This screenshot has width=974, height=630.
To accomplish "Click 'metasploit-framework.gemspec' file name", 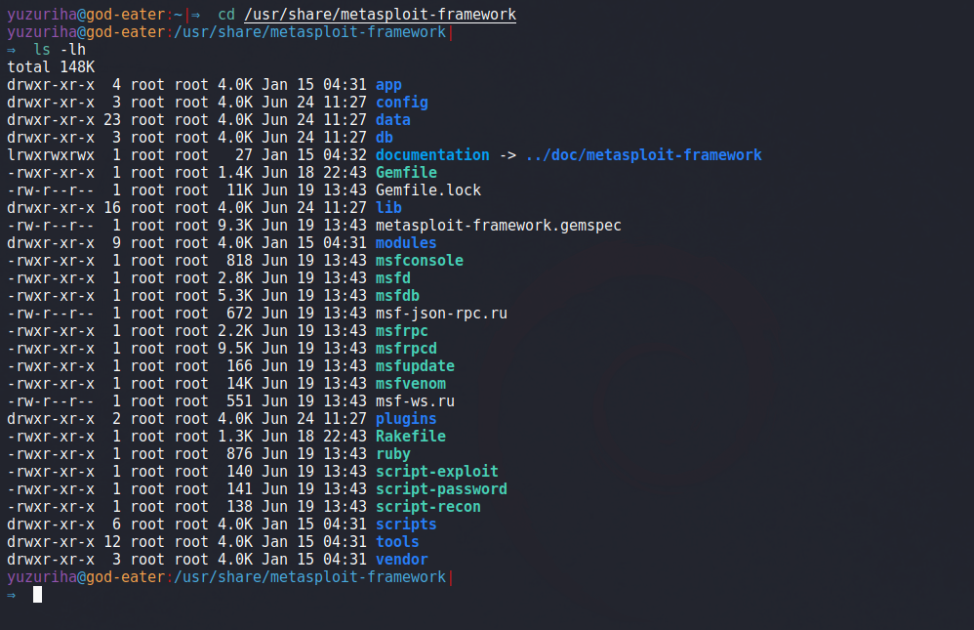I will click(498, 225).
